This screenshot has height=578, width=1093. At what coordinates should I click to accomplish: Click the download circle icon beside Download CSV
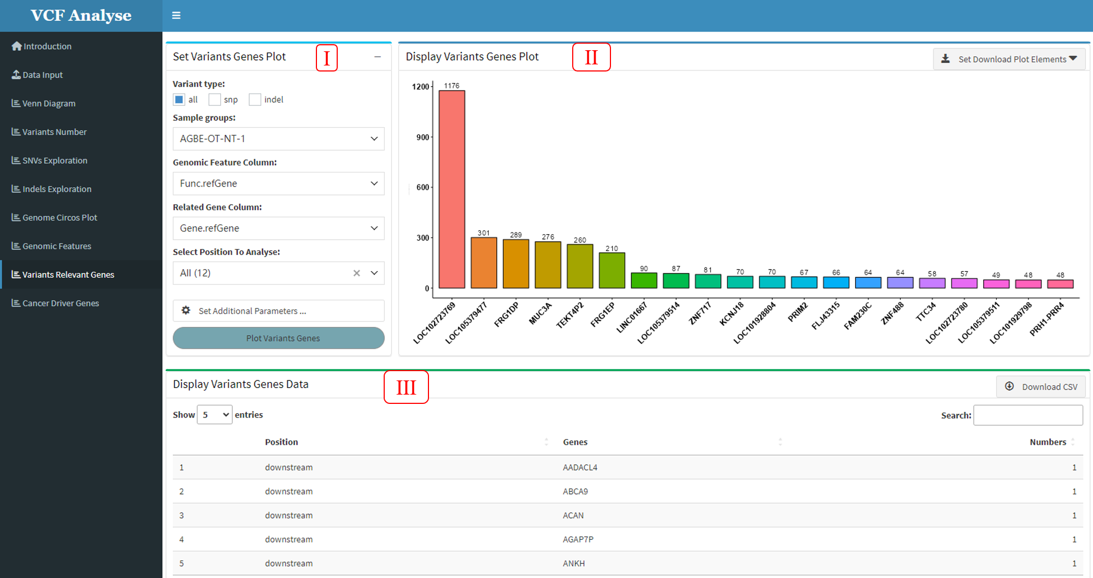(1009, 386)
